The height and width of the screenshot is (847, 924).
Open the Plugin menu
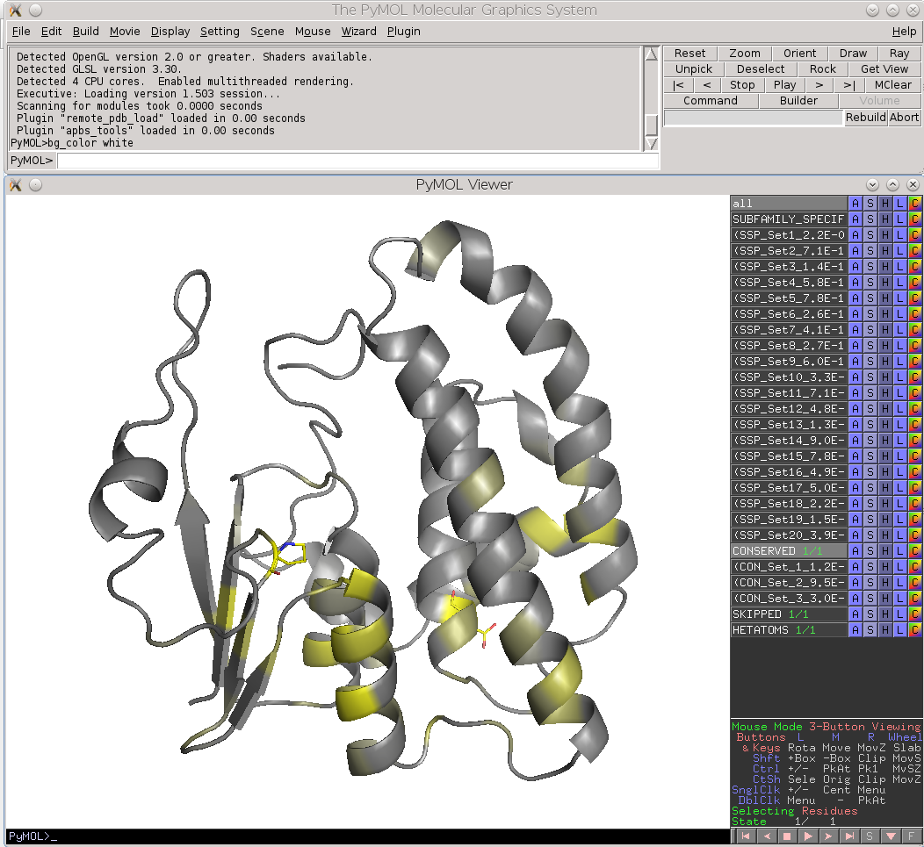404,32
